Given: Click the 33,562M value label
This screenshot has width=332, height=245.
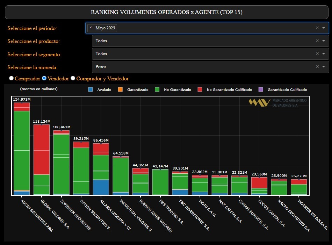Looking at the screenshot, I should [x=200, y=172].
